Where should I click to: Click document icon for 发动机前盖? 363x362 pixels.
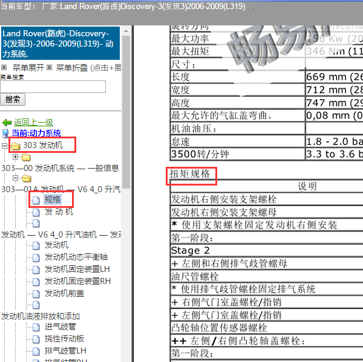[36, 293]
